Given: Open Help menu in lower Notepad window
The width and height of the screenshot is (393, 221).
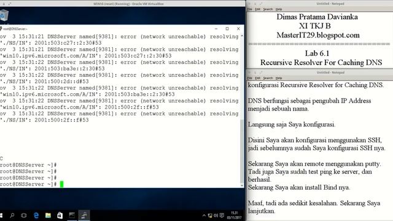Looking at the screenshot, I should [x=279, y=78].
